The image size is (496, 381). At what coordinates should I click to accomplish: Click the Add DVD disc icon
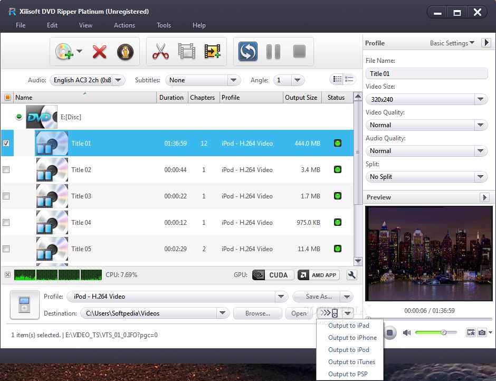(64, 52)
